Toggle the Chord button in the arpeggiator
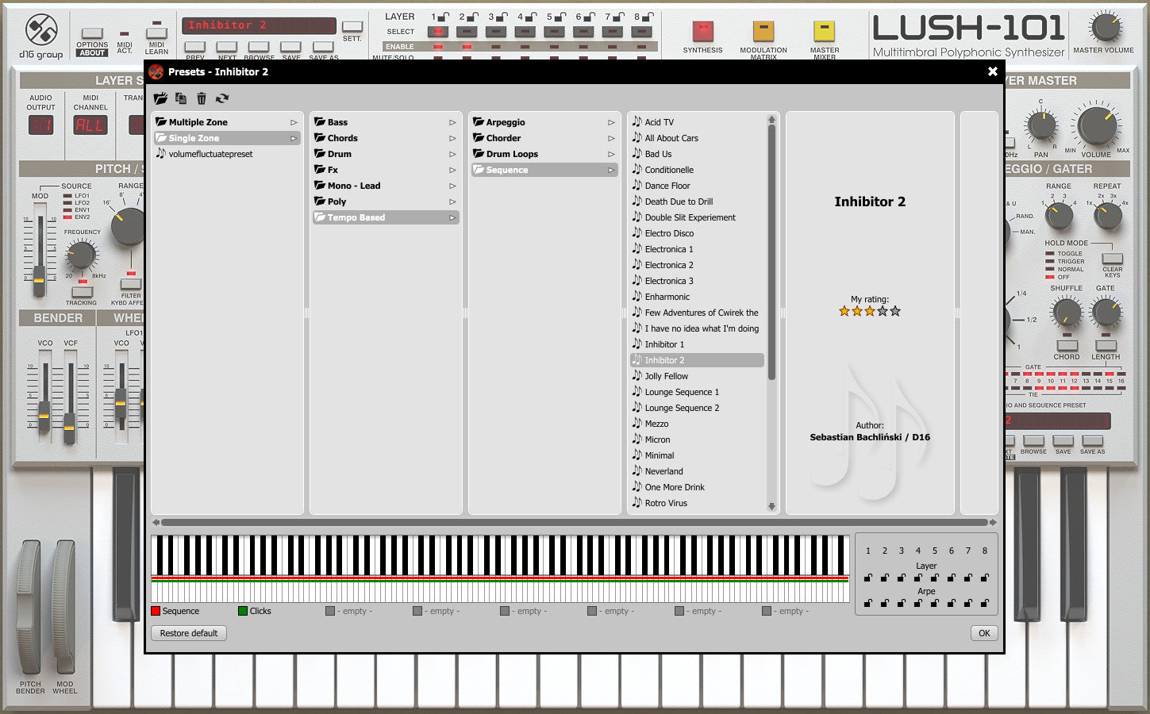1150x714 pixels. tap(1067, 346)
